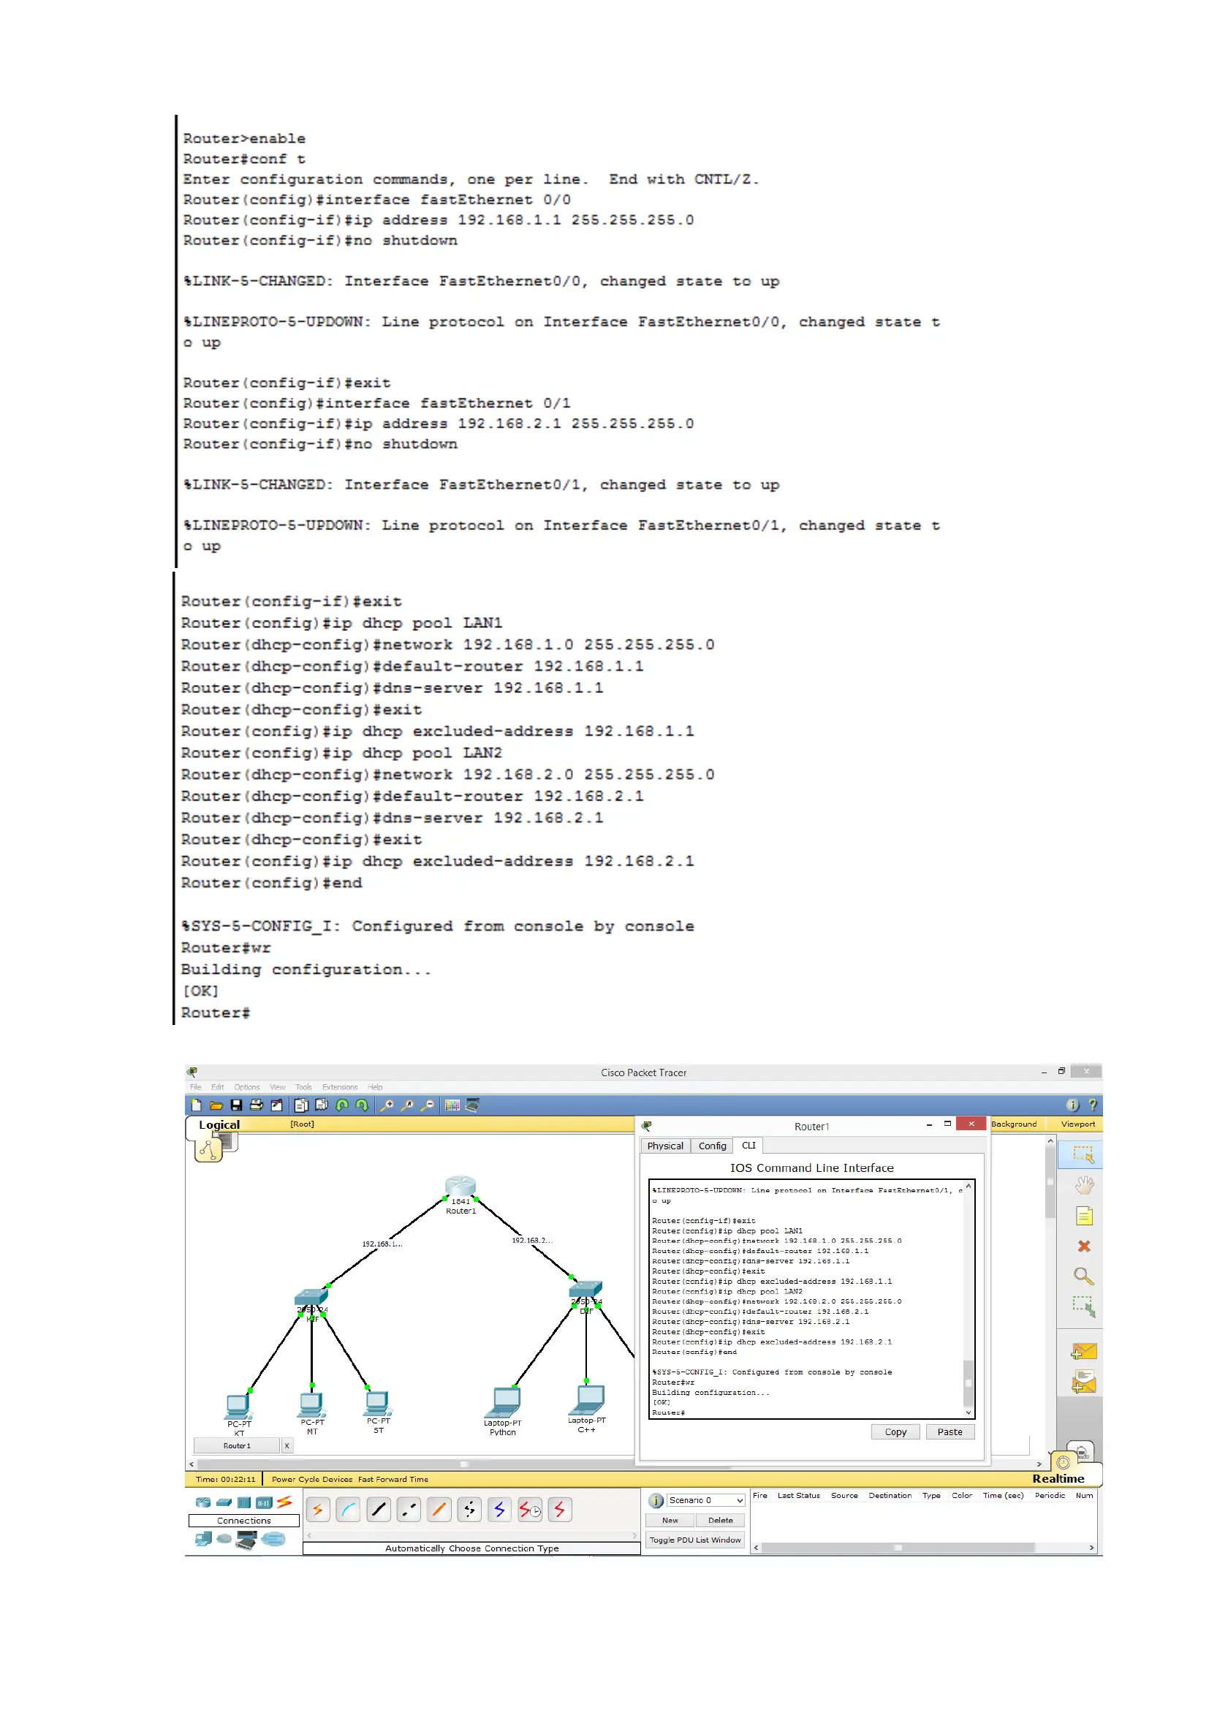Switch to Simulation mode behind Realtime tab

[x=1082, y=1452]
